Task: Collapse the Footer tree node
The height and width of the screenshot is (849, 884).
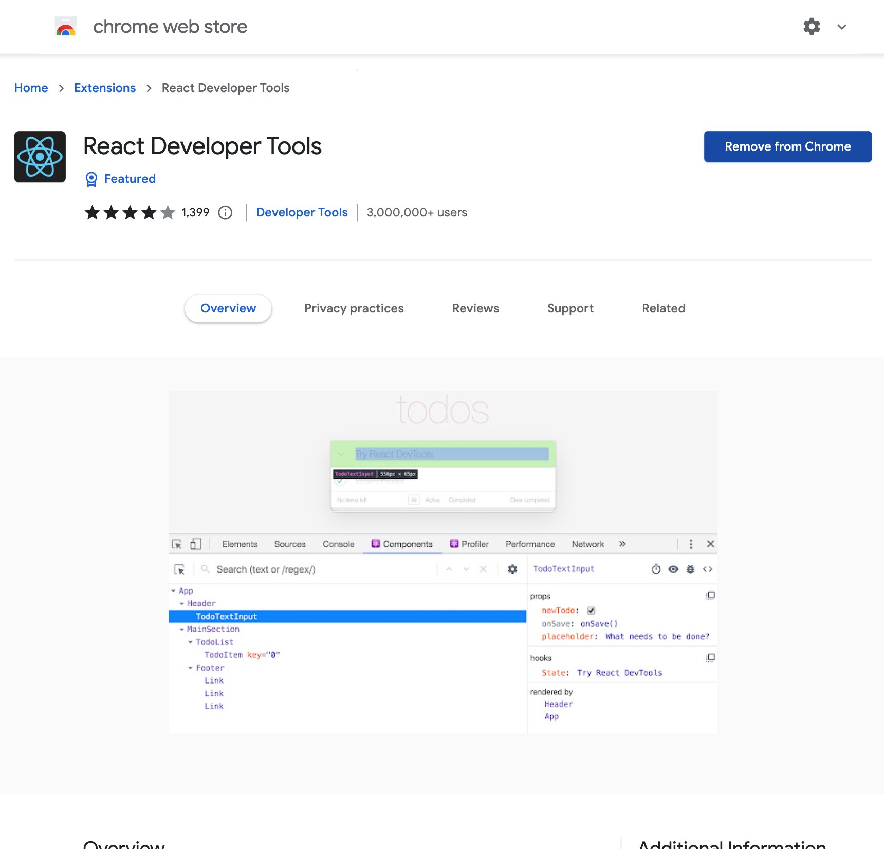Action: [x=190, y=668]
